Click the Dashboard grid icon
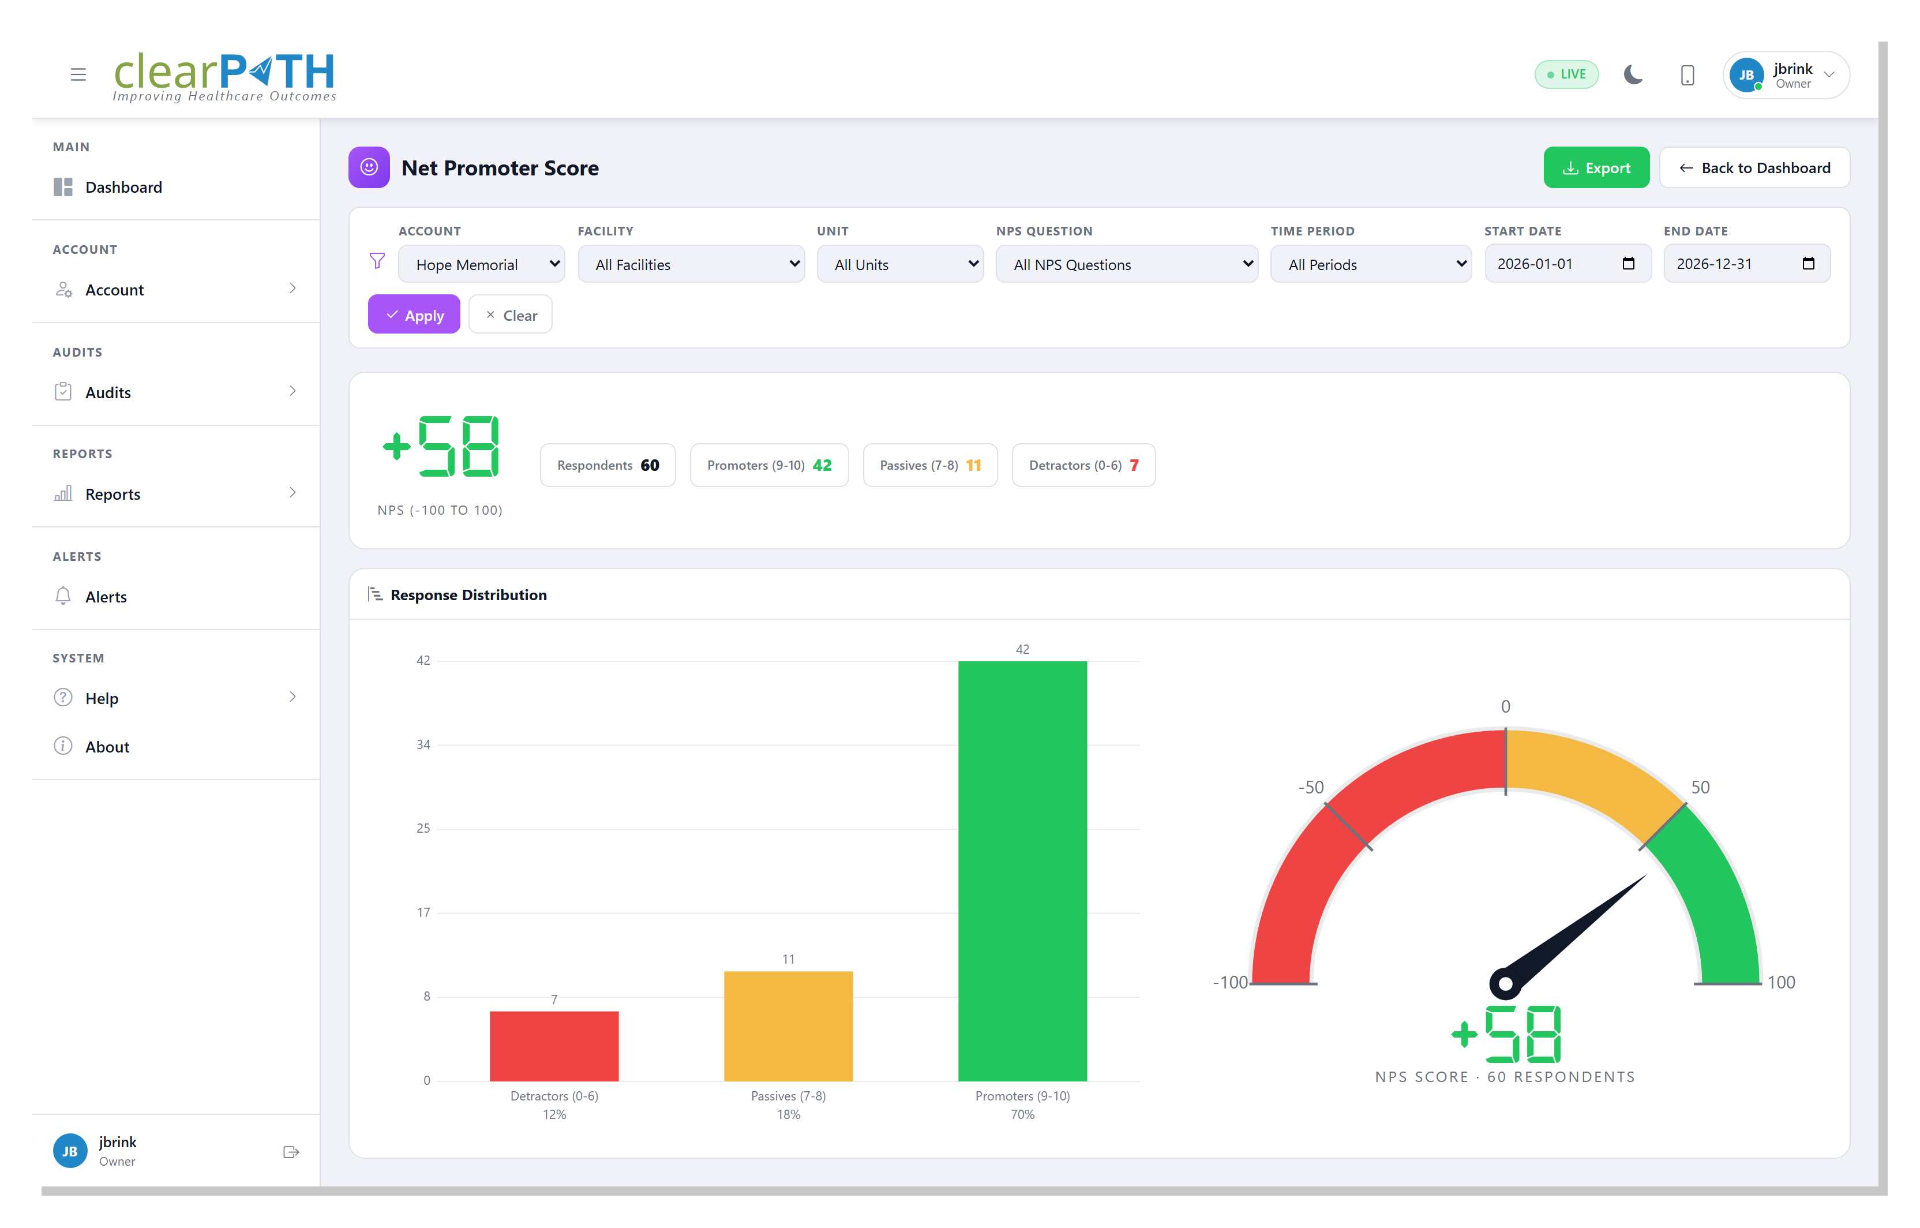 63,186
